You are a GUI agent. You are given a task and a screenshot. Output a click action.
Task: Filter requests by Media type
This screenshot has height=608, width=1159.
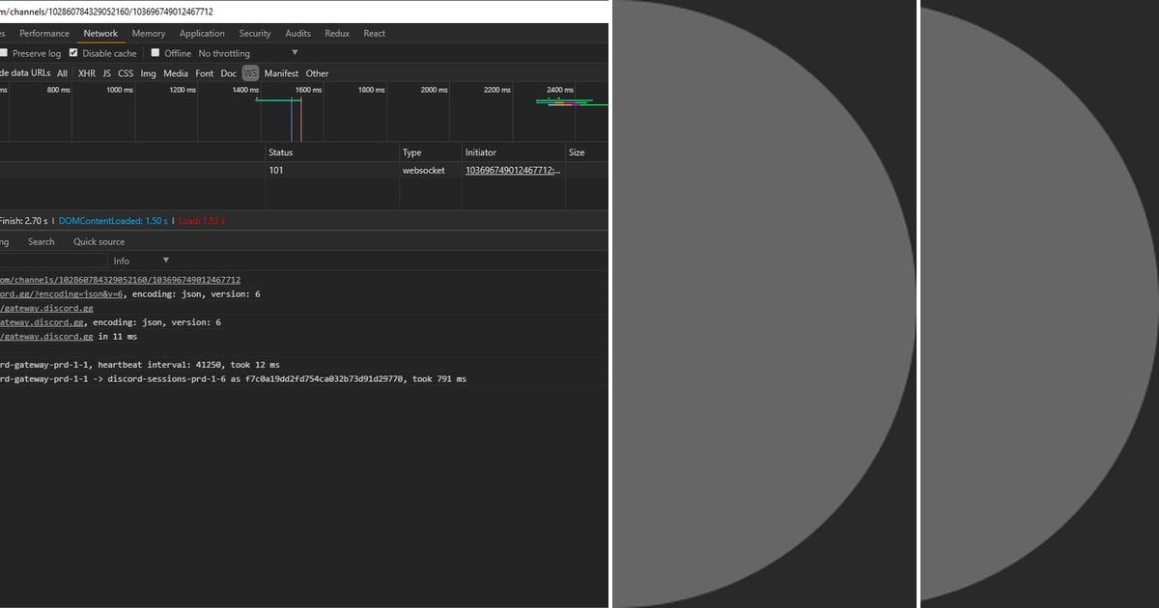pyautogui.click(x=175, y=73)
